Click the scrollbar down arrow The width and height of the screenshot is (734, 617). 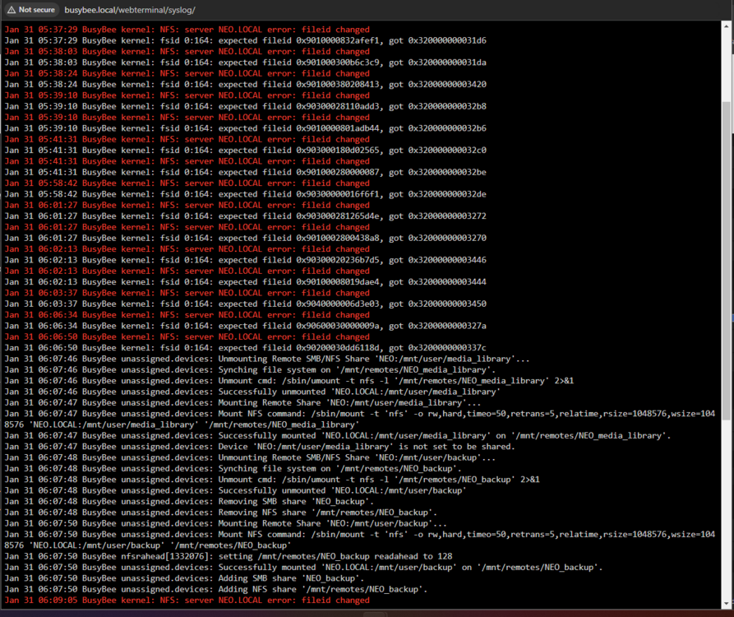pyautogui.click(x=726, y=604)
